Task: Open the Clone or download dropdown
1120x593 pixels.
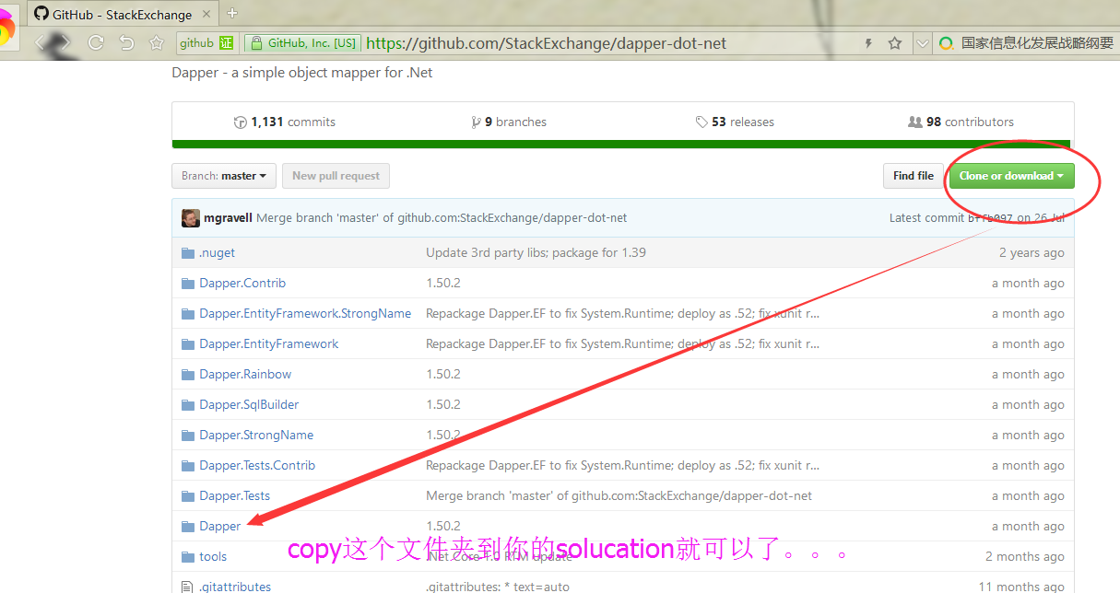Action: click(x=1011, y=176)
